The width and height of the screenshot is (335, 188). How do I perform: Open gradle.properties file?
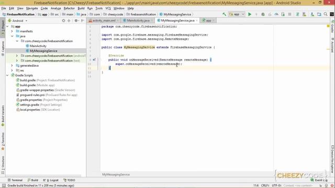click(42, 100)
